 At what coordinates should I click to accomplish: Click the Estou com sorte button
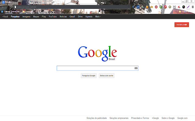pyautogui.click(x=107, y=76)
